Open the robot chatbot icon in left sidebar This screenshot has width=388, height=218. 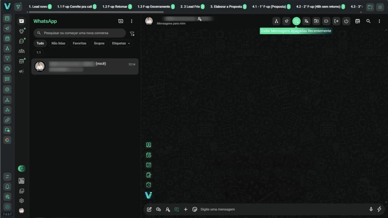pos(7,69)
